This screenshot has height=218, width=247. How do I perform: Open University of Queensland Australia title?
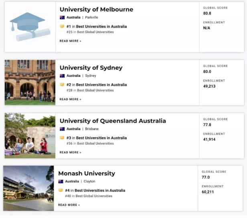click(x=113, y=121)
